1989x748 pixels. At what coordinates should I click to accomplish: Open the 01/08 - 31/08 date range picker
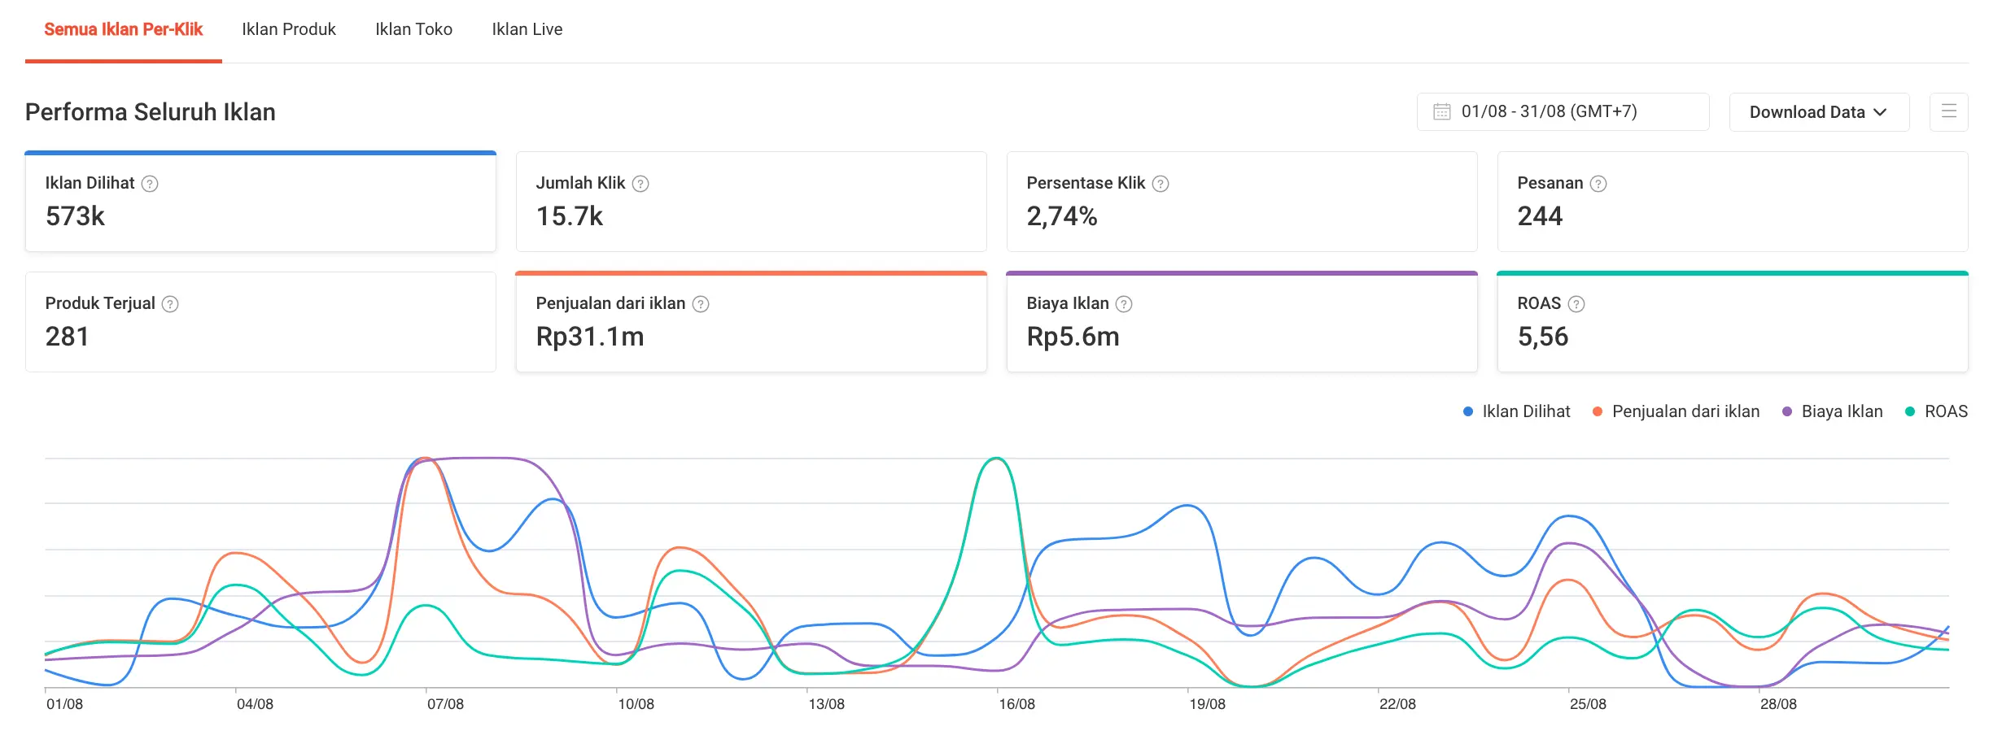point(1562,112)
